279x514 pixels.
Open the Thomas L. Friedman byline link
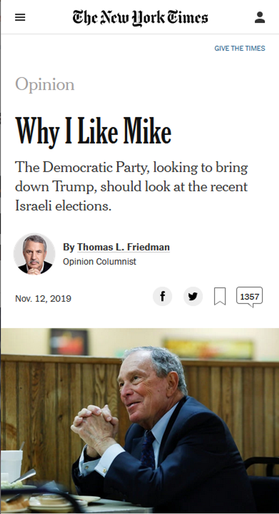coord(123,247)
